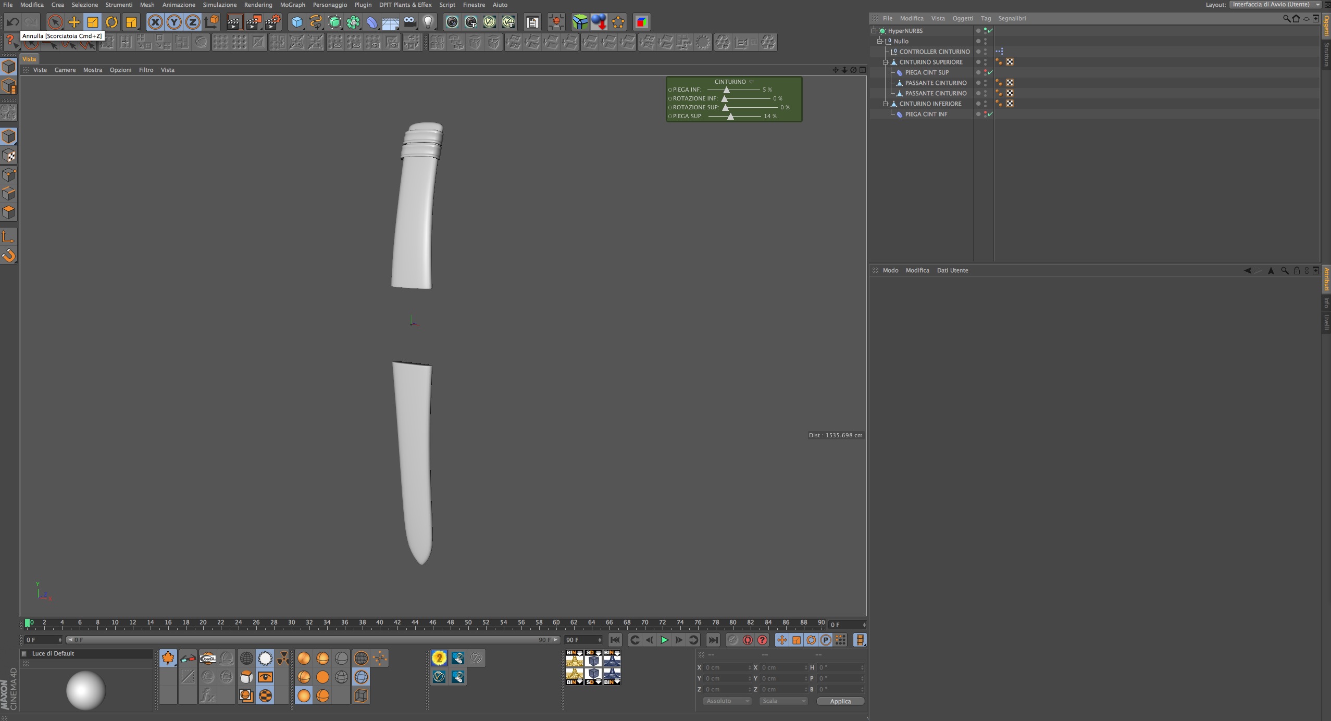Add a light object with the bulb icon
The image size is (1331, 721).
tap(428, 22)
